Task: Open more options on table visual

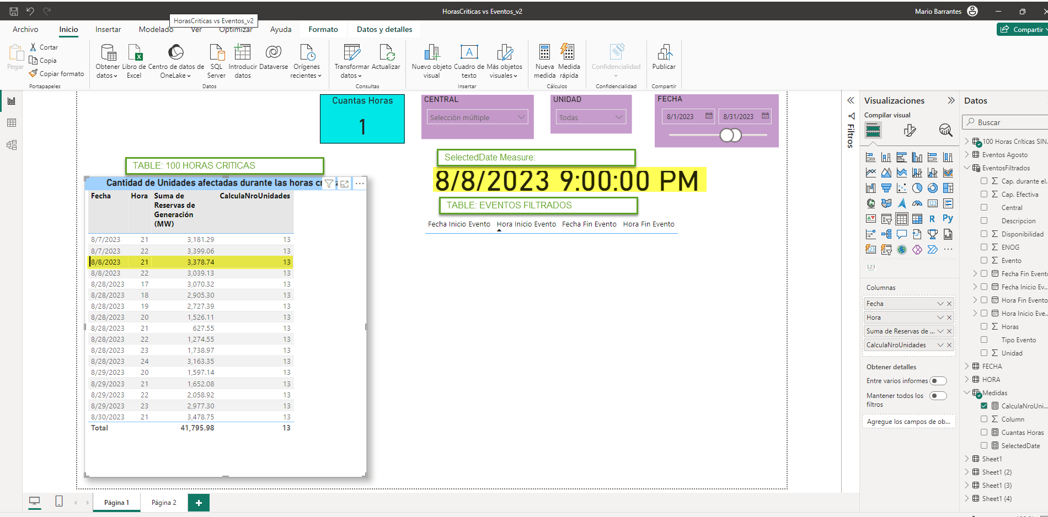Action: tap(360, 184)
